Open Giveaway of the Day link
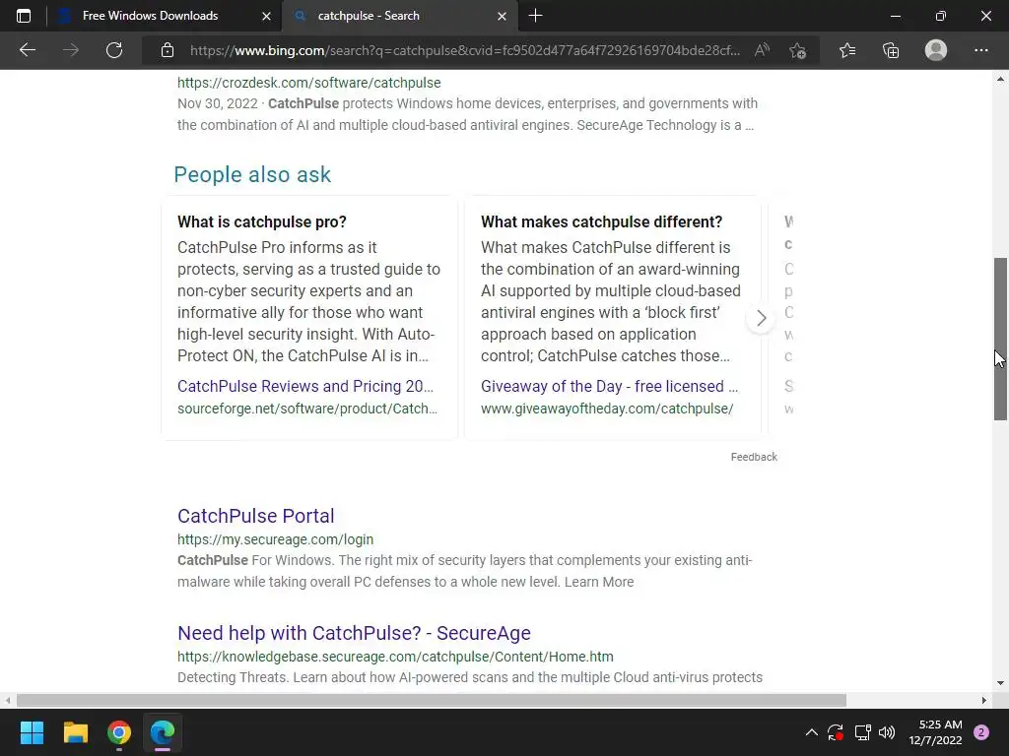The height and width of the screenshot is (756, 1009). click(x=609, y=386)
